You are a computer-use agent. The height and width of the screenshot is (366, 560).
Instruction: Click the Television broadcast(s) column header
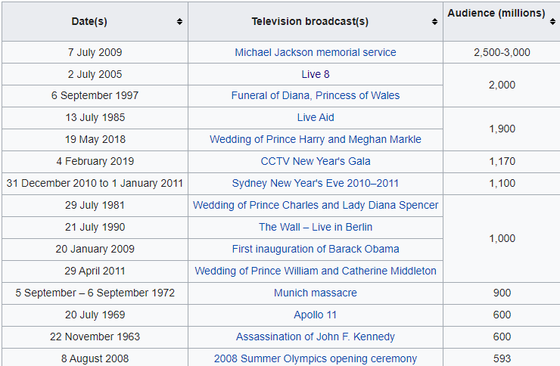click(x=316, y=22)
